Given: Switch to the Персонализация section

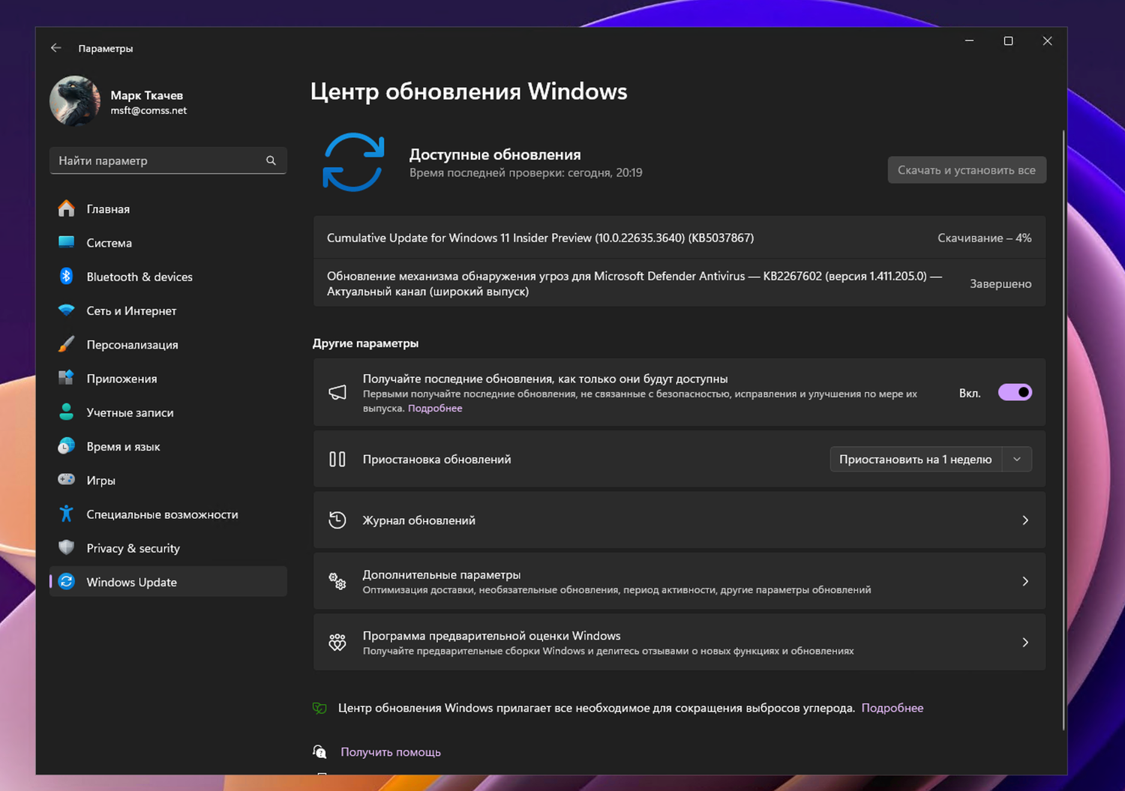Looking at the screenshot, I should coord(168,344).
